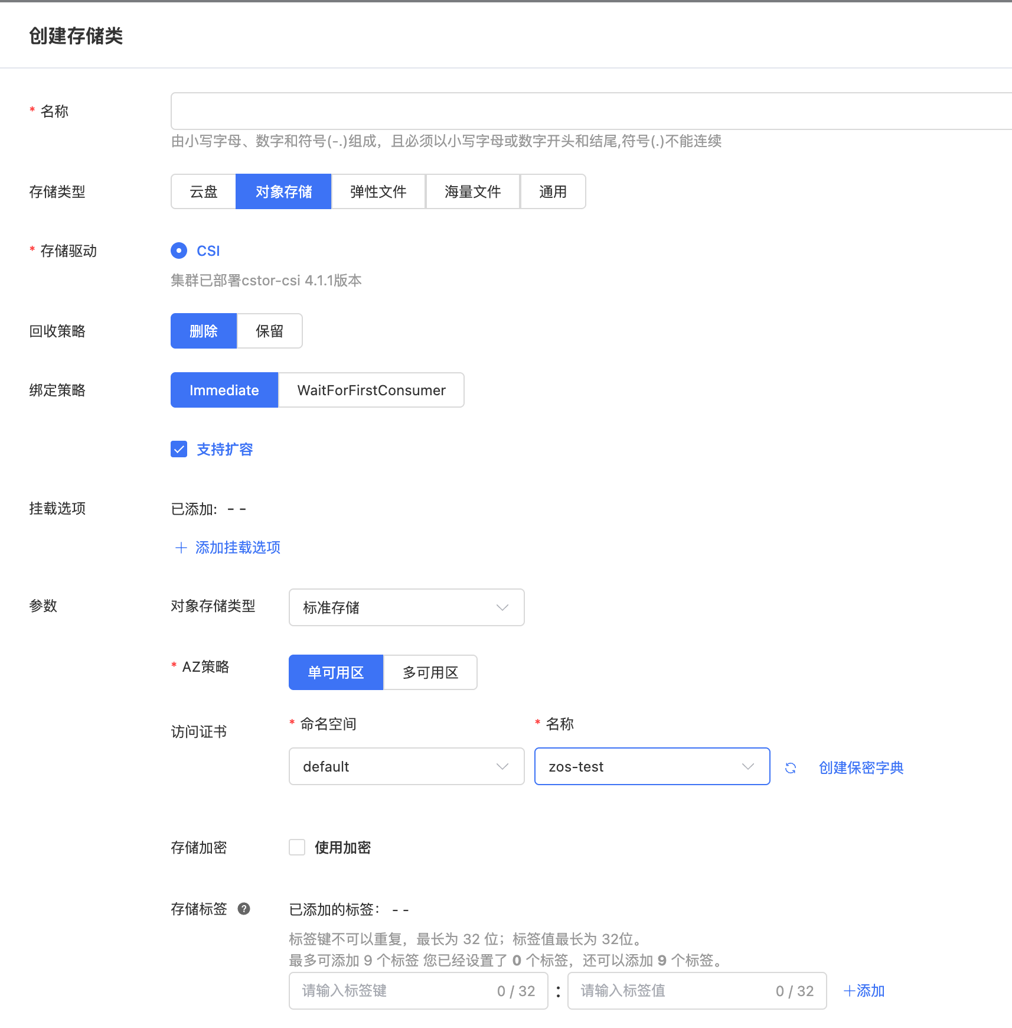Screen dimensions: 1012x1028
Task: Select 保留 reclaim policy
Action: coord(270,331)
